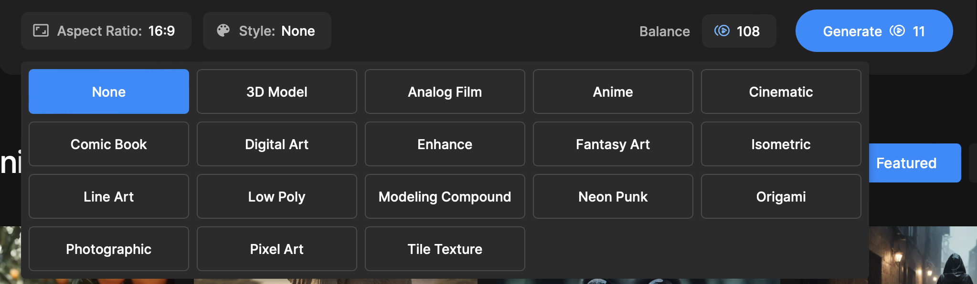Select the None style option
This screenshot has height=284, width=977.
[x=109, y=91]
